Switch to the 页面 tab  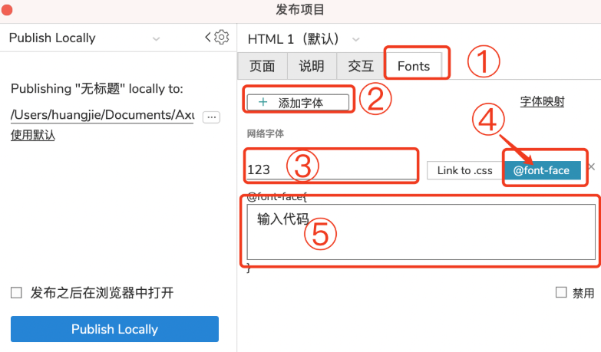[263, 66]
